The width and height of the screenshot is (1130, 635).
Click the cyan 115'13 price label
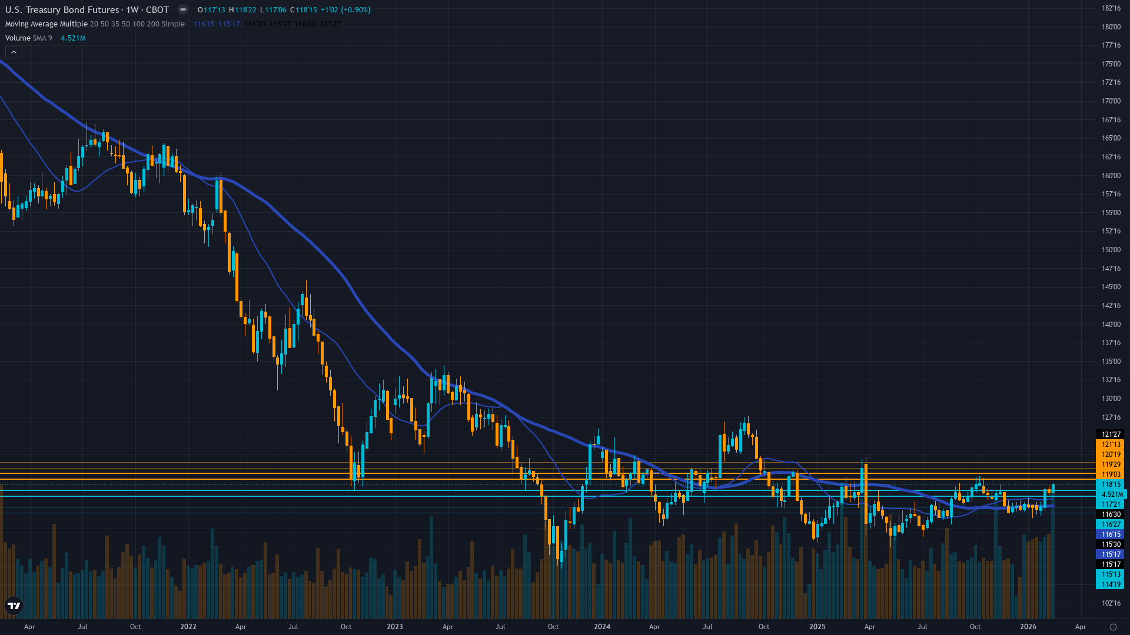[x=1110, y=574]
